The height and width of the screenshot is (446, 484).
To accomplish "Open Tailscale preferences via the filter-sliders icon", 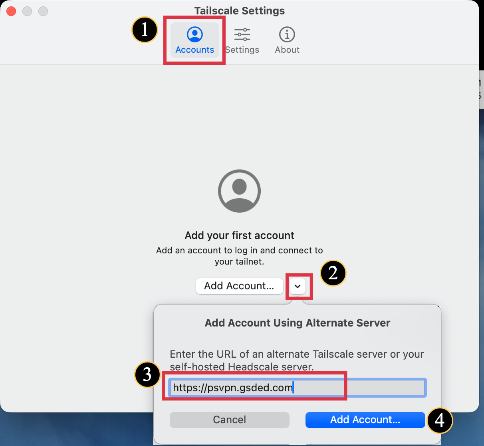I will coord(242,34).
